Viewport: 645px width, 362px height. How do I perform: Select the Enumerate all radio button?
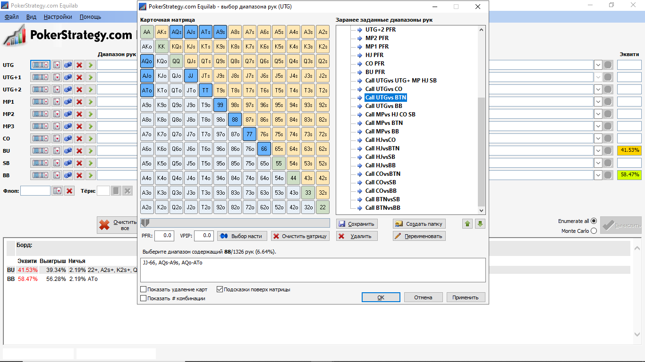coord(594,221)
